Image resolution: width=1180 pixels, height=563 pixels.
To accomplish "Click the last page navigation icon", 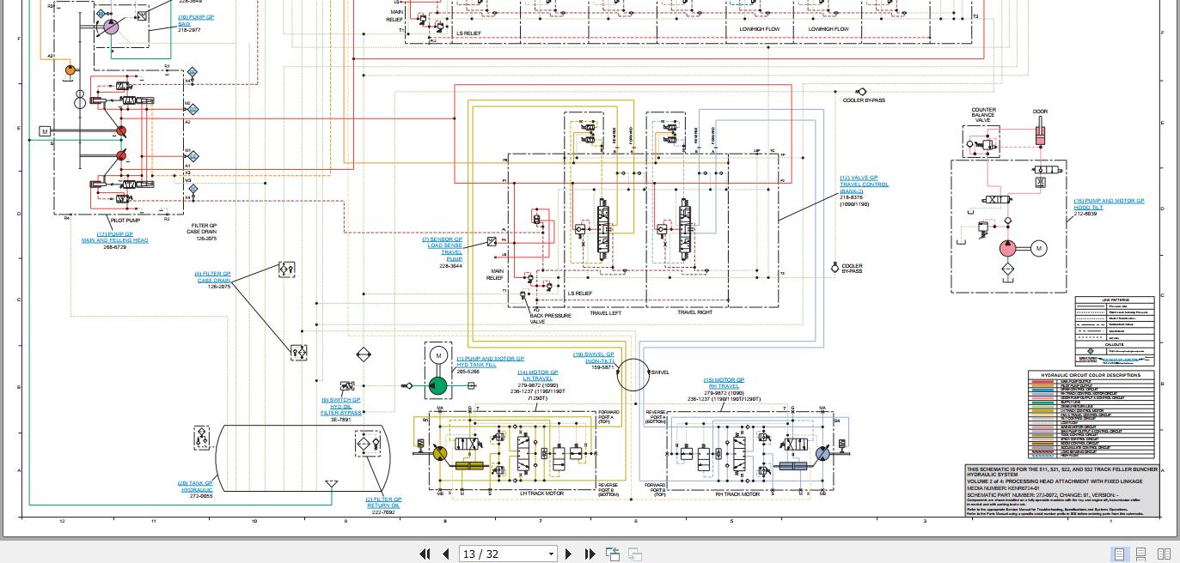I will coord(590,554).
